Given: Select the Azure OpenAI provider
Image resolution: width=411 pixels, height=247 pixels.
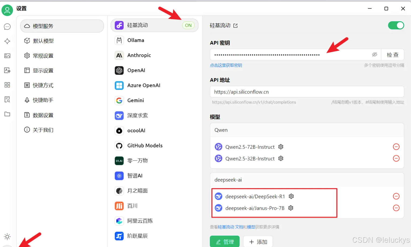Looking at the screenshot, I should coord(154,85).
